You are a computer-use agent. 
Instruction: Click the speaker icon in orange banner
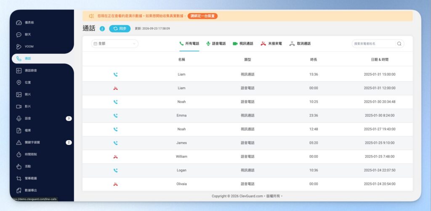point(91,16)
